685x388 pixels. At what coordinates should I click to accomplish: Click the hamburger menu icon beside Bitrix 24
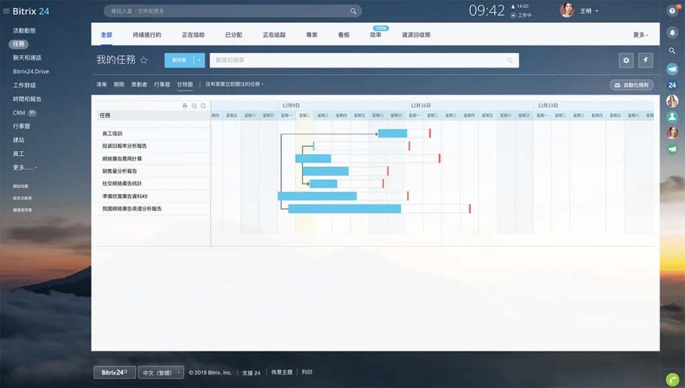click(6, 11)
